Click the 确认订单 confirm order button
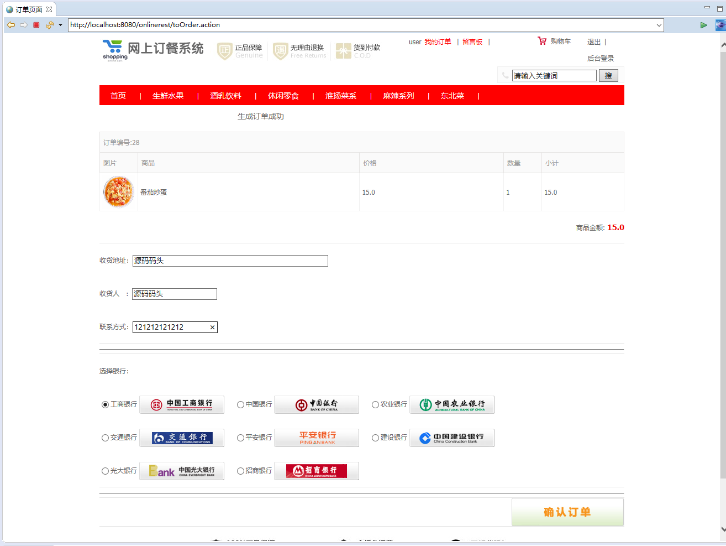The width and height of the screenshot is (726, 546). 567,512
